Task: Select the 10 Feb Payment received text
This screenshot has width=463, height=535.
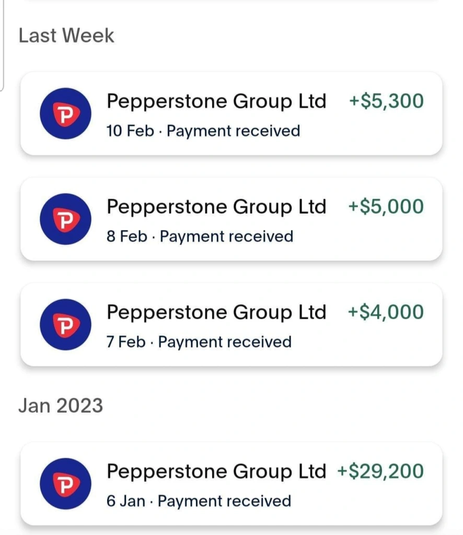Action: pos(203,131)
